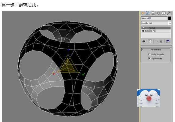The height and width of the screenshot is (122, 175).
Task: Open the Display panel tab
Action: coord(164,13)
